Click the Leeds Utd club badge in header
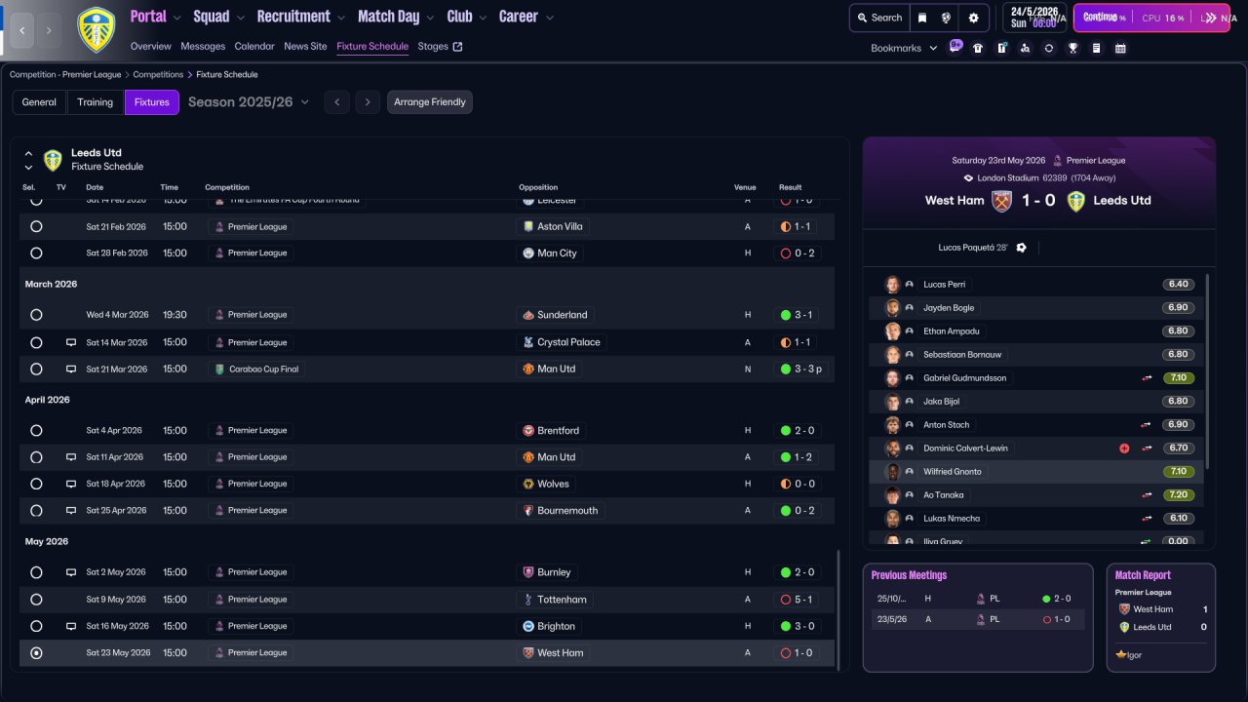The height and width of the screenshot is (702, 1248). 96,30
